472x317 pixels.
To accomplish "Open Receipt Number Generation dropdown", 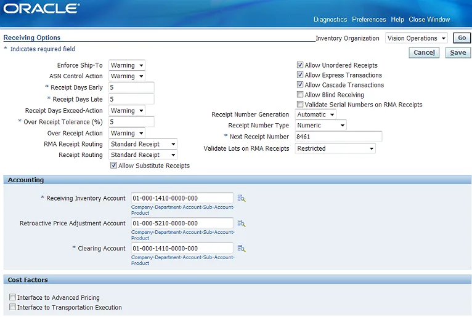I will tap(315, 114).
